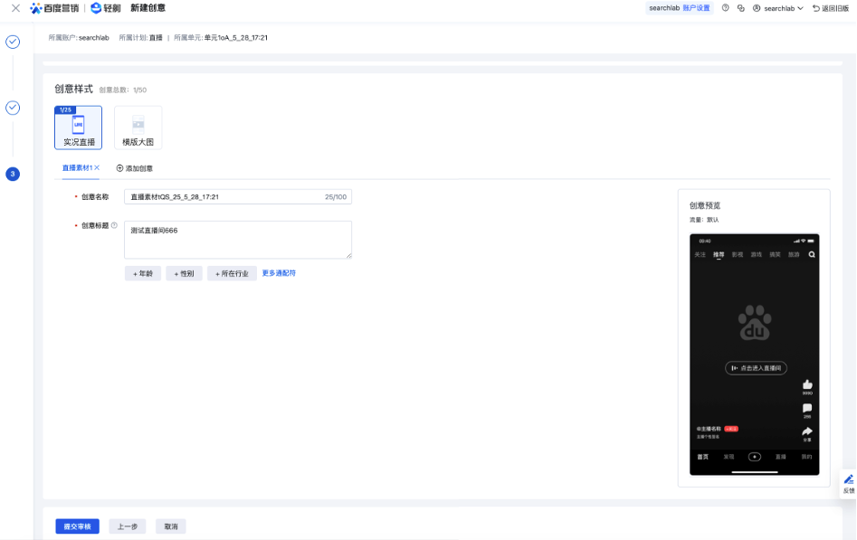Go to the first completed step checkmark
This screenshot has height=540, width=857.
(x=13, y=43)
